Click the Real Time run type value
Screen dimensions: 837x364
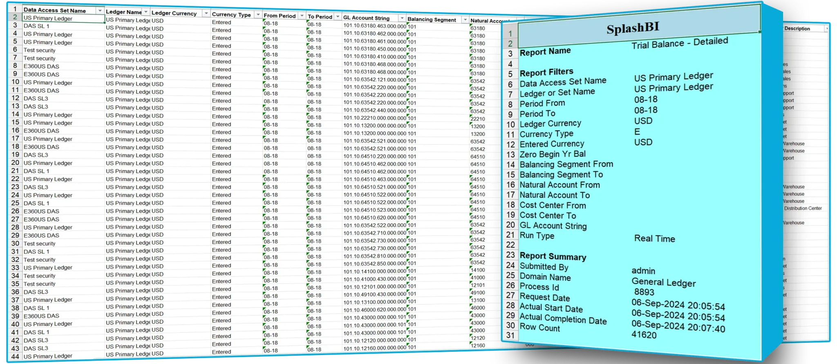coord(654,239)
